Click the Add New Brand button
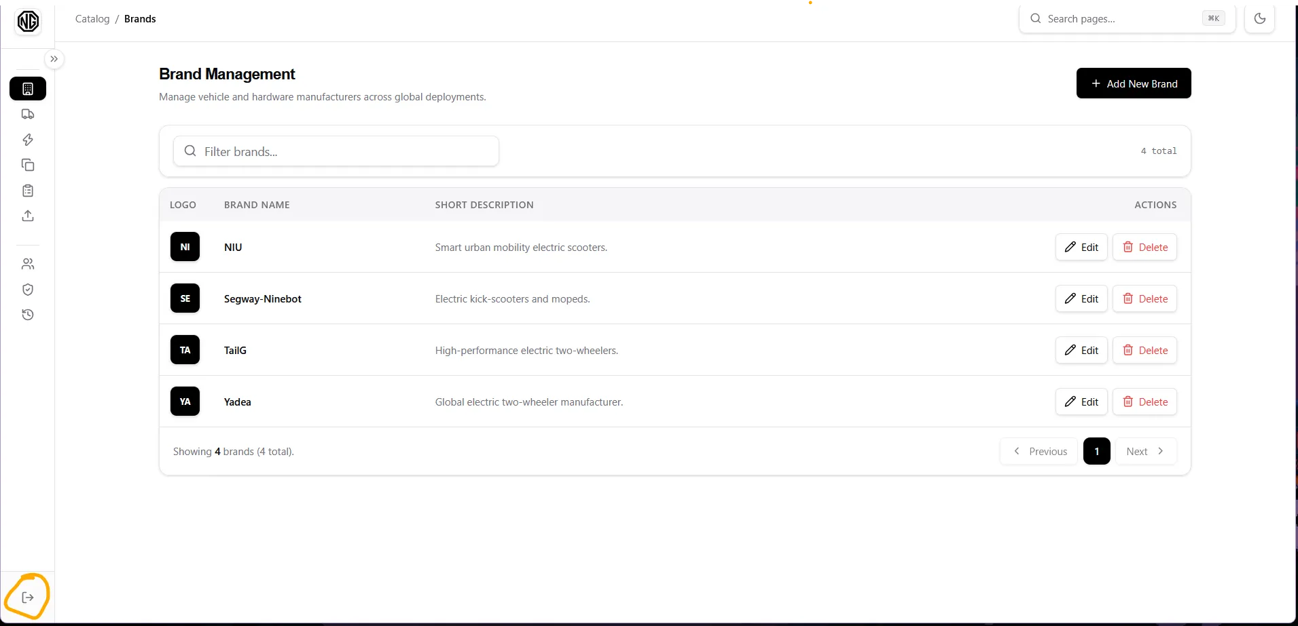The height and width of the screenshot is (626, 1298). tap(1134, 83)
